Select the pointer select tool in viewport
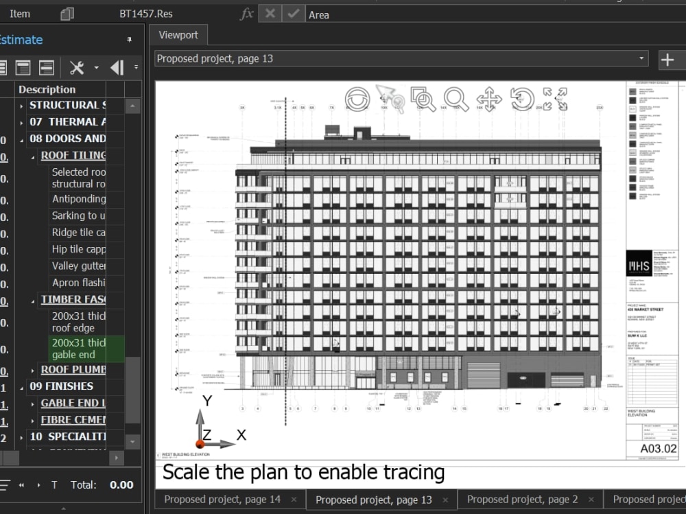Image resolution: width=686 pixels, height=514 pixels. tap(390, 99)
